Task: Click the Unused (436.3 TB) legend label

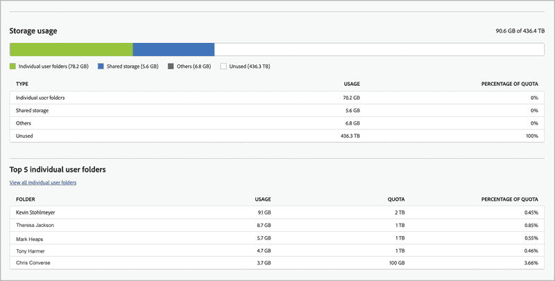Action: 250,66
